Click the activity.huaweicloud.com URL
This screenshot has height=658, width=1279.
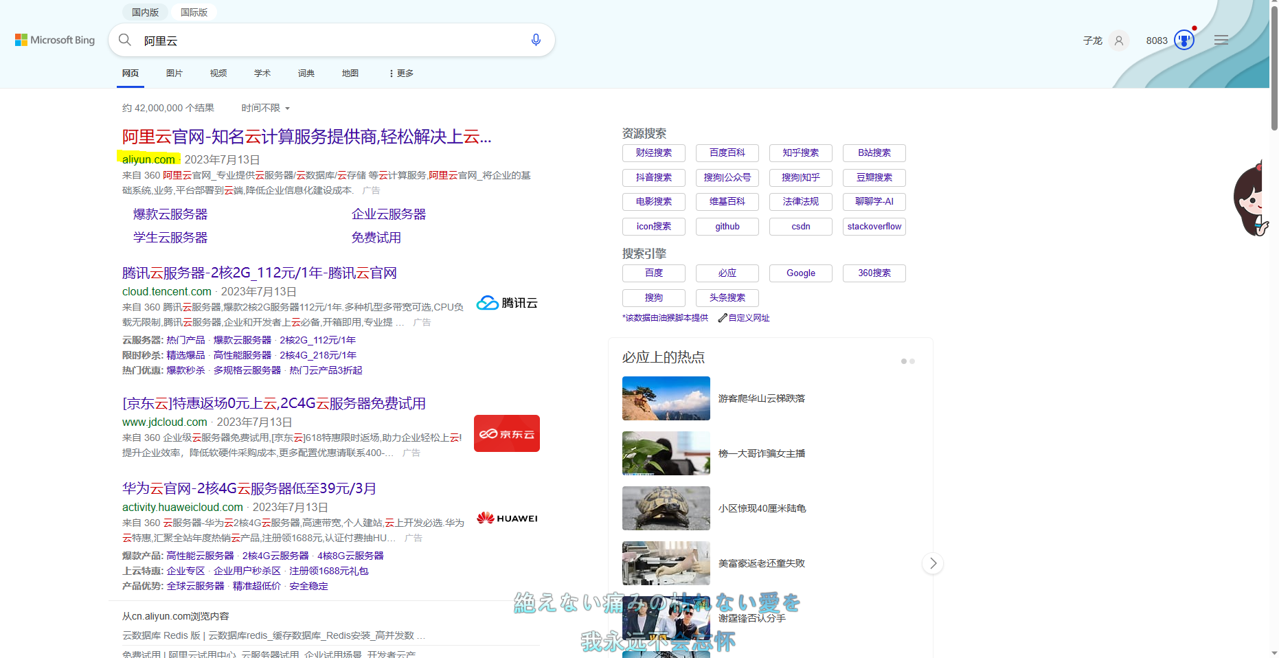[183, 508]
